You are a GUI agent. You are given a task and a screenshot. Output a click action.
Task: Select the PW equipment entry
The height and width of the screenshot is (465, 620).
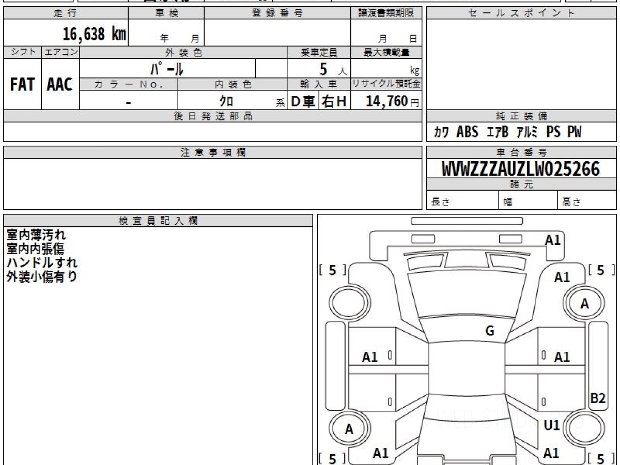(575, 132)
